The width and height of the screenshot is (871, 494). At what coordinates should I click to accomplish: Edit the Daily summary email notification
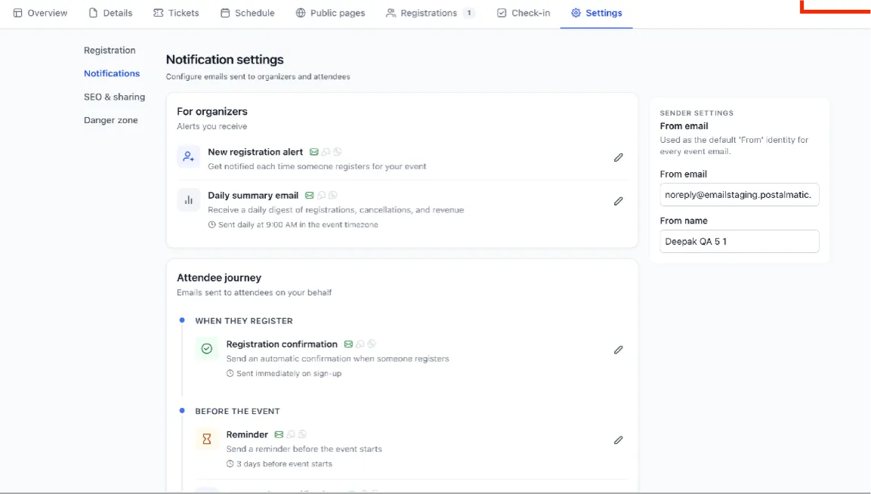[x=618, y=201]
